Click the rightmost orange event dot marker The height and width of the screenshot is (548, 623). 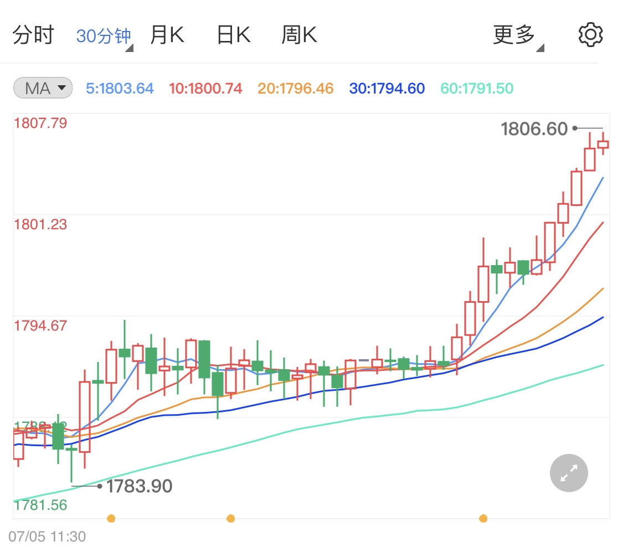[483, 518]
